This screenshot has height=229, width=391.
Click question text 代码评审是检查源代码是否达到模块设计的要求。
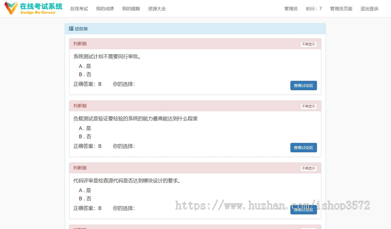[x=127, y=181]
